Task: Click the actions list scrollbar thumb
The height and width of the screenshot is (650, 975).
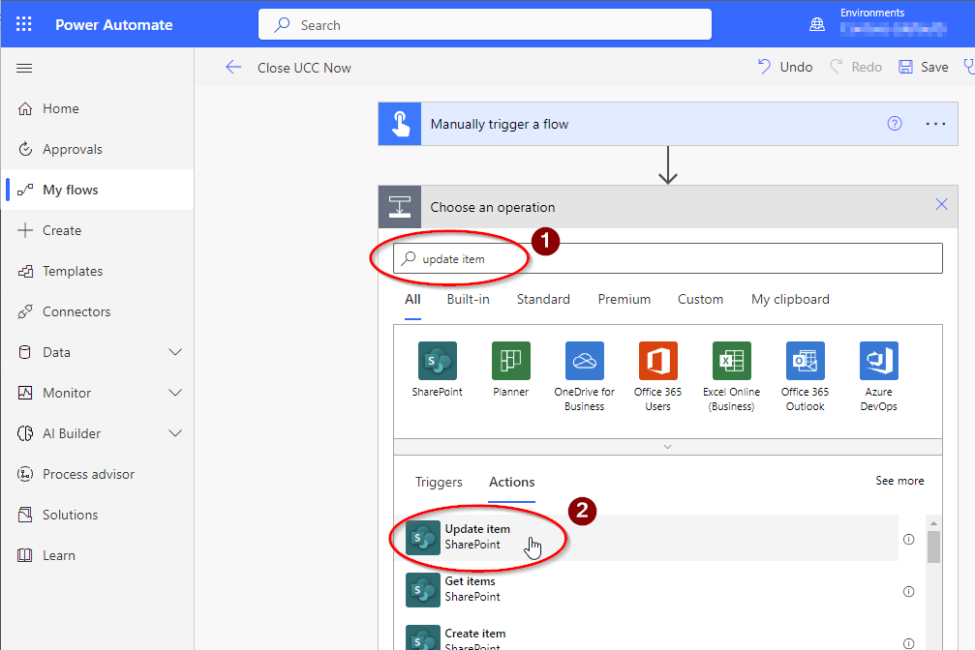Action: [933, 547]
